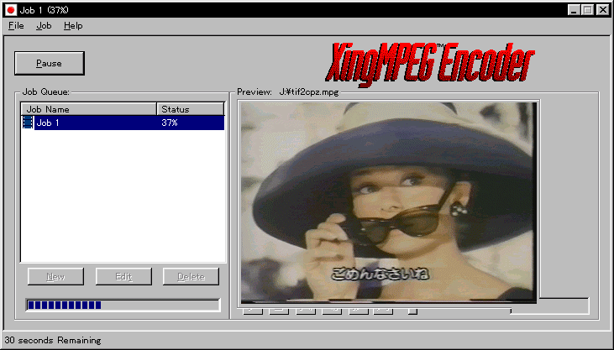Click the Job Name column header
Image resolution: width=614 pixels, height=350 pixels.
pyautogui.click(x=88, y=109)
